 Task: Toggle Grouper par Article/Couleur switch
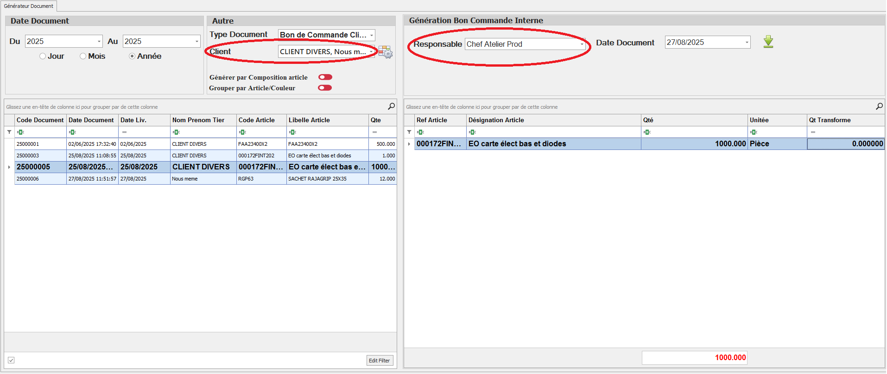point(325,88)
